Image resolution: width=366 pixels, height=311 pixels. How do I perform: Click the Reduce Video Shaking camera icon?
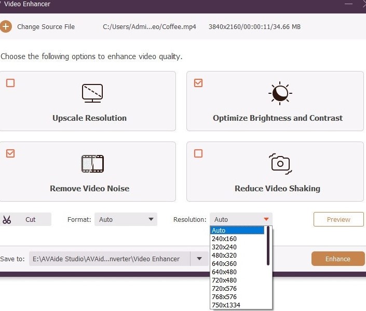click(x=280, y=164)
